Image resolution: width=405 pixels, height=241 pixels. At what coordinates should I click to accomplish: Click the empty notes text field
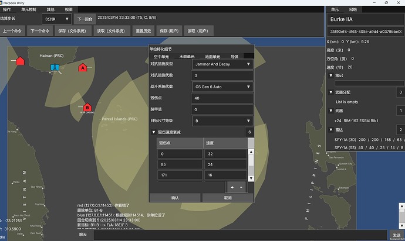pos(369,83)
